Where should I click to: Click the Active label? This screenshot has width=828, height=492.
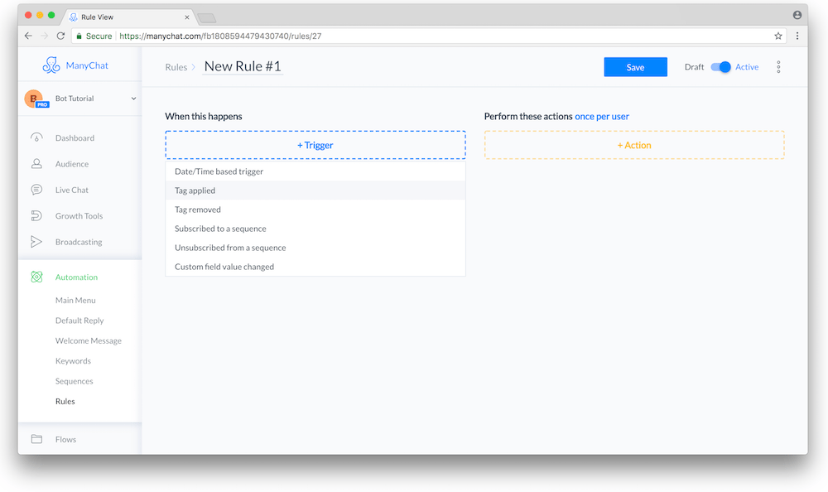747,67
